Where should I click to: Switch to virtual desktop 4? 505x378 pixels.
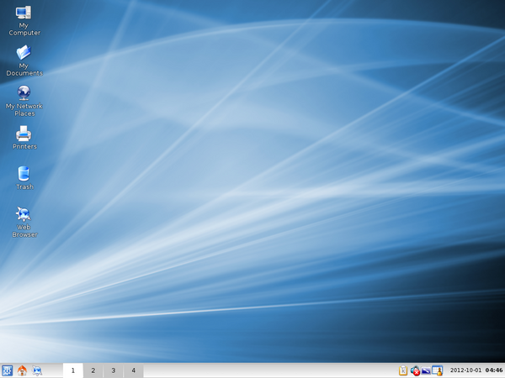point(133,370)
